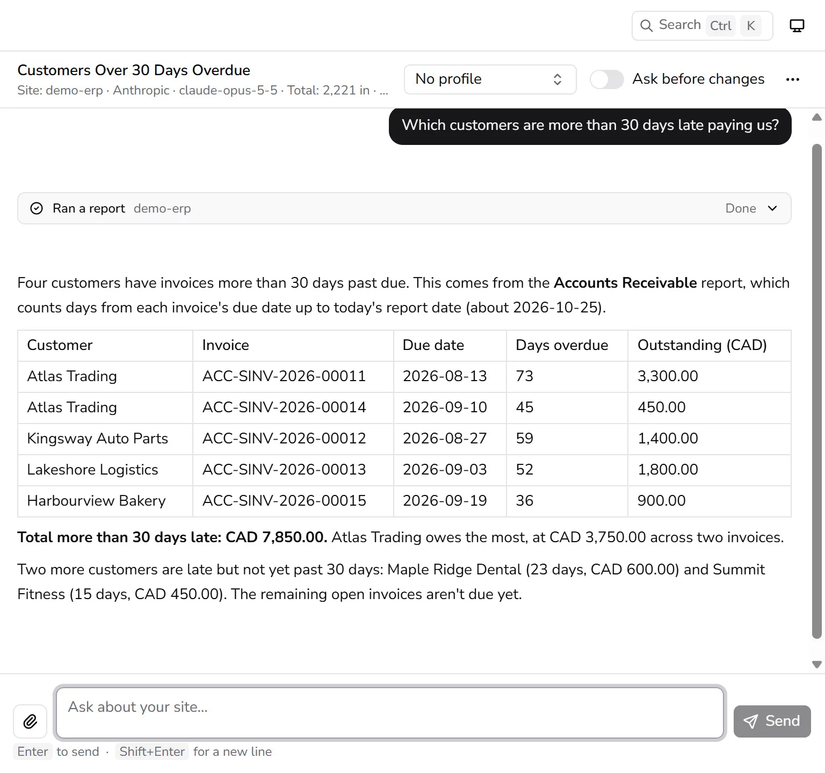Open the Search box
Image resolution: width=825 pixels, height=773 pixels.
(x=702, y=26)
